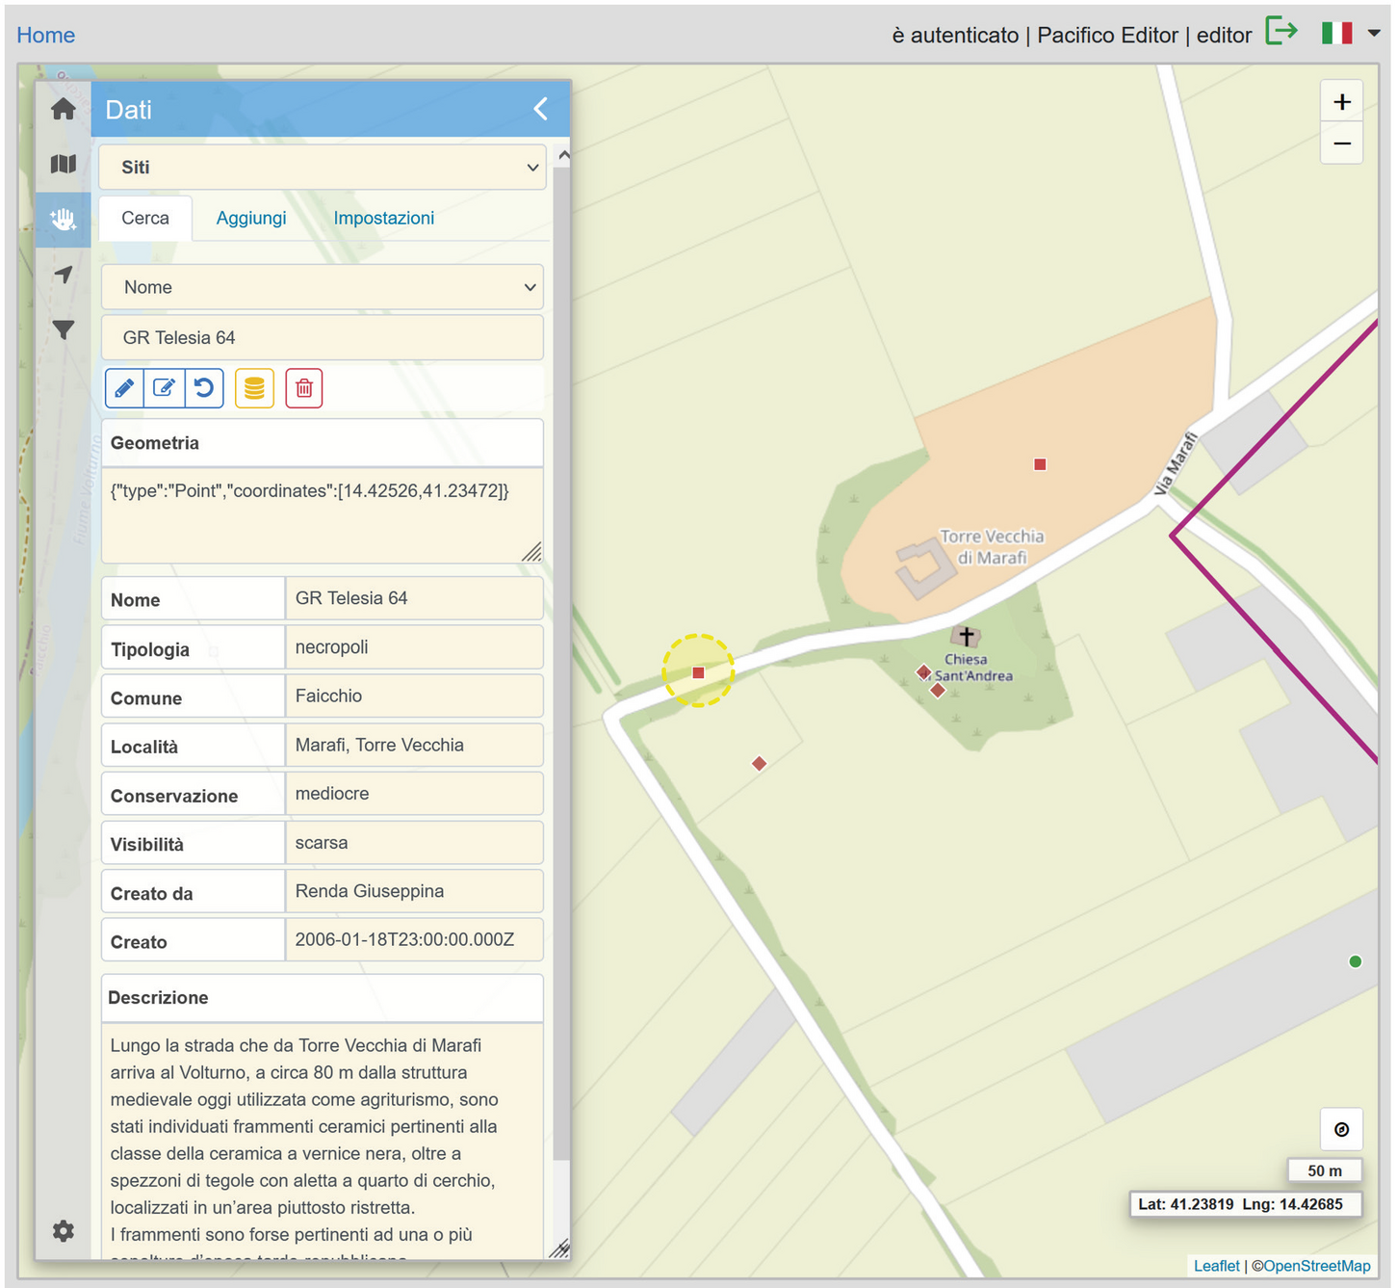Click the Visibilità value scarsa
1397x1288 pixels.
point(414,842)
